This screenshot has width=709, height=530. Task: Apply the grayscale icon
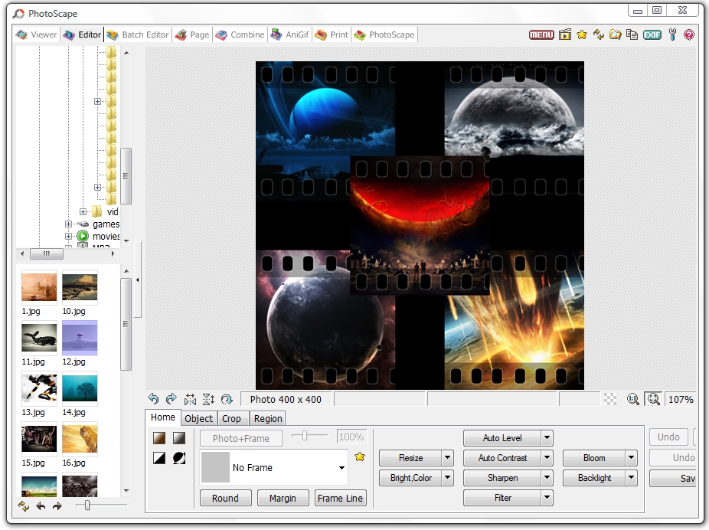[x=179, y=438]
